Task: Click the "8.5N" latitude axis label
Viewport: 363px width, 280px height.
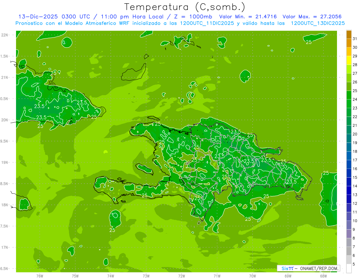Action: [x=5, y=184]
